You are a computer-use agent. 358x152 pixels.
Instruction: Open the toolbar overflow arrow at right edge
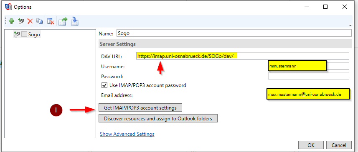pyautogui.click(x=350, y=25)
